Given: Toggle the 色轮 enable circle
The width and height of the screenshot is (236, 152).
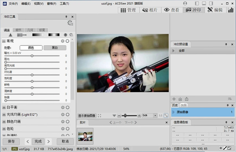Looking at the screenshot, I should tap(68, 129).
